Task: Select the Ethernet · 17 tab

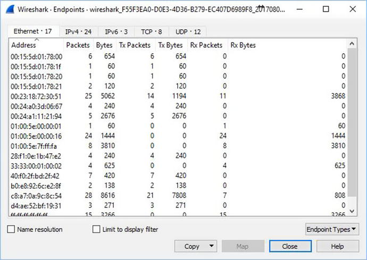Action: pos(33,31)
